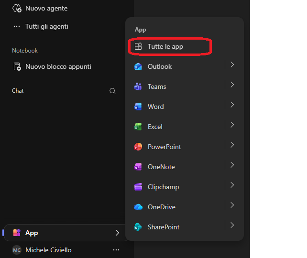307x258 pixels.
Task: Click the Chat section heading
Action: (18, 91)
